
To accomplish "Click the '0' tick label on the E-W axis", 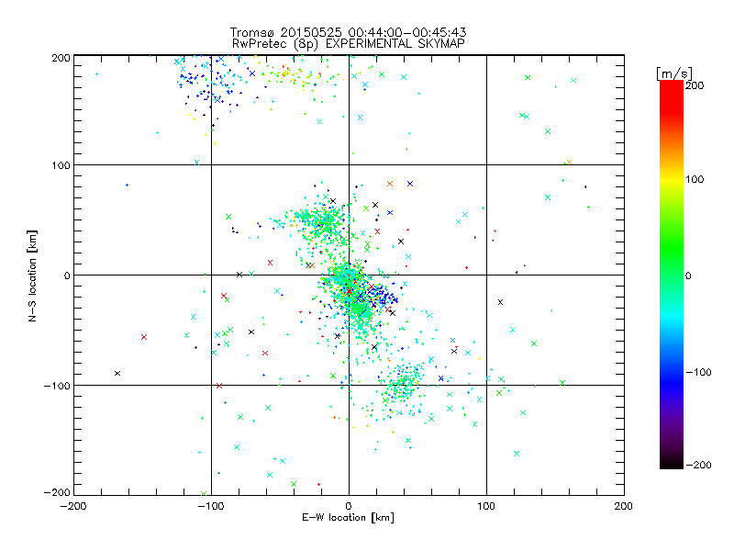I will pyautogui.click(x=349, y=506).
